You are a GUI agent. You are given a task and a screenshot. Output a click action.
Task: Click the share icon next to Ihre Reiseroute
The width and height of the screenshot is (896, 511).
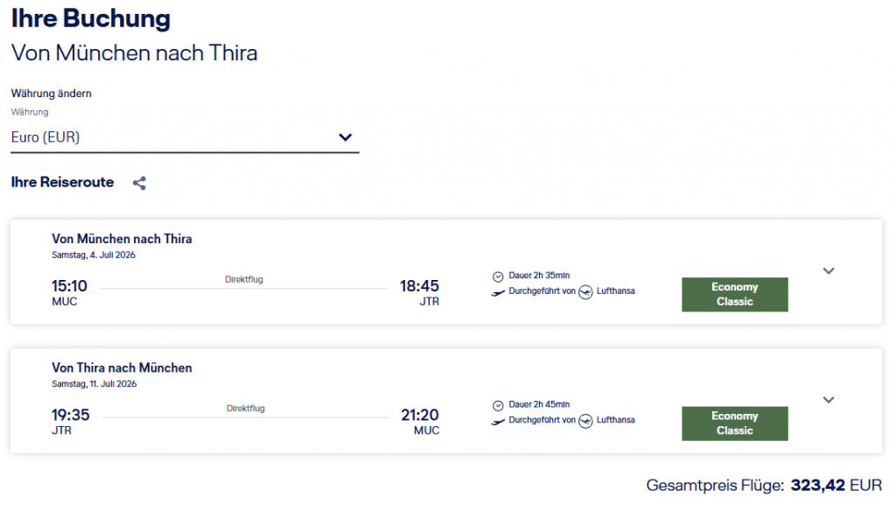(x=139, y=183)
